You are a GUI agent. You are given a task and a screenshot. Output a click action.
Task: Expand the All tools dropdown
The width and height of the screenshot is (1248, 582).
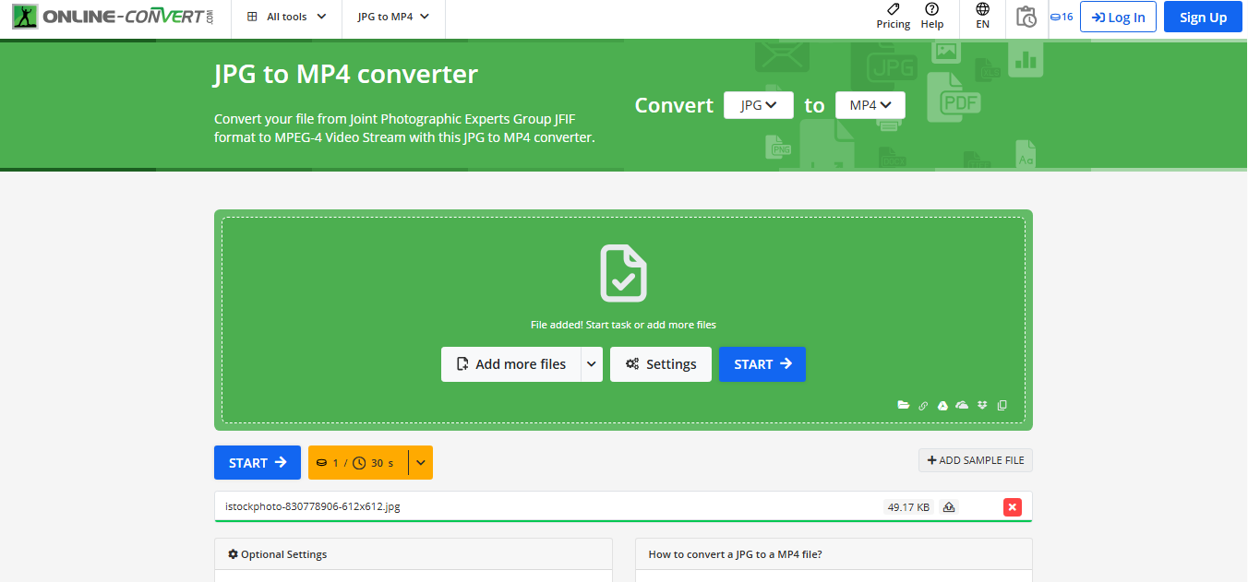[x=284, y=16]
